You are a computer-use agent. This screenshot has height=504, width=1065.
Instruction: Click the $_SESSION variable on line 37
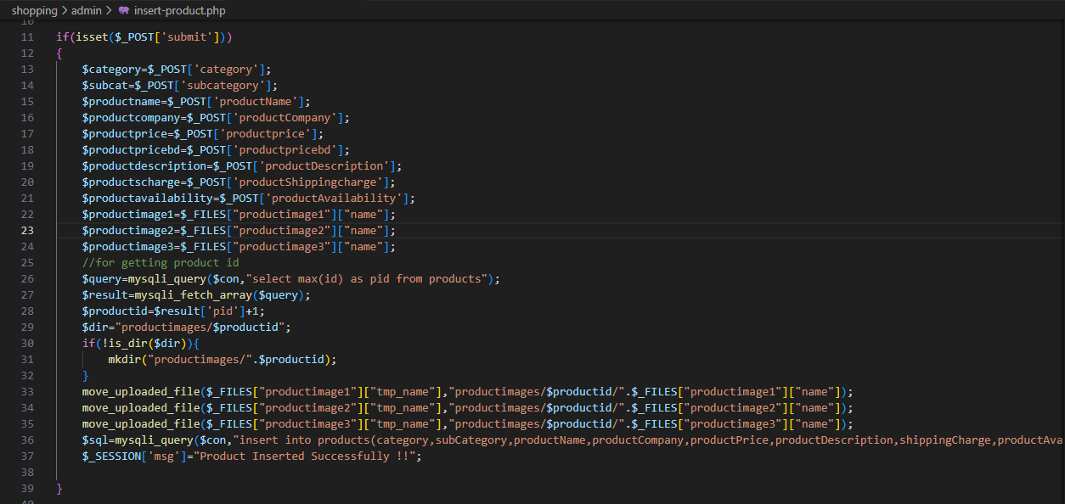coord(115,456)
